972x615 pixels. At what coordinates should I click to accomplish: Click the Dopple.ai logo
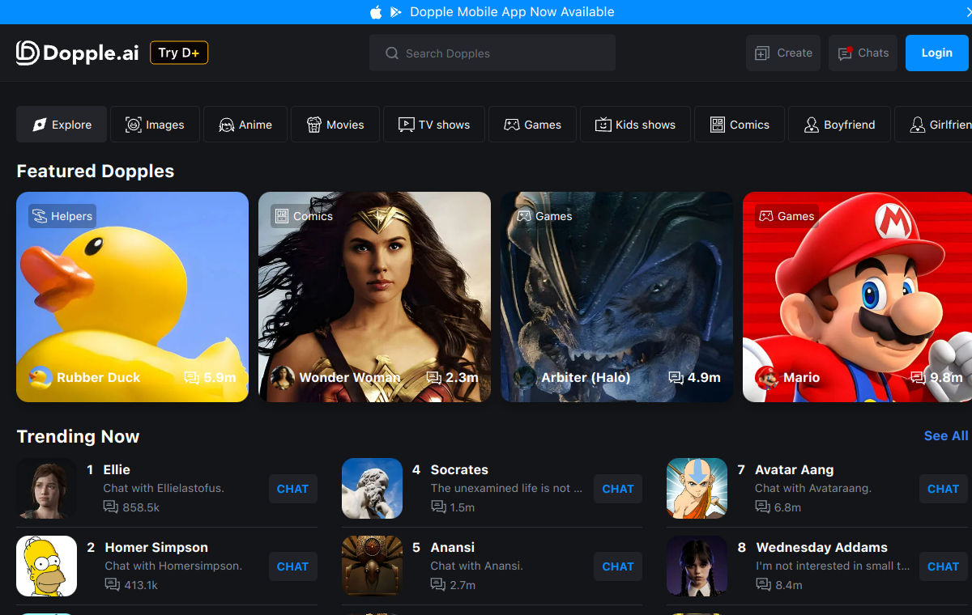(x=78, y=53)
